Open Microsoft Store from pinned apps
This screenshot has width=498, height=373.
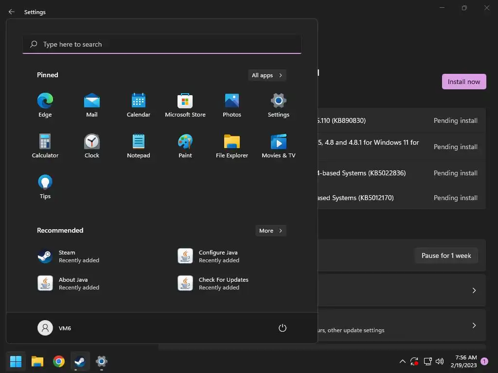(x=185, y=105)
